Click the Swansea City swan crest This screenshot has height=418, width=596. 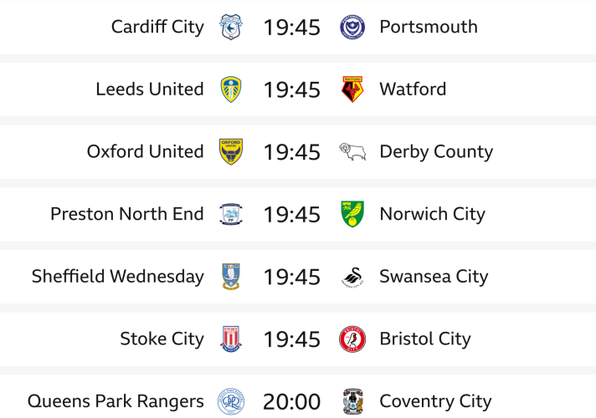(352, 277)
